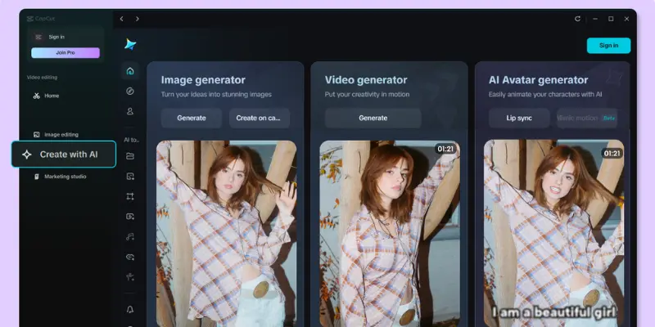
Task: Click the sparkle icon on Create with AI
Action: point(27,155)
